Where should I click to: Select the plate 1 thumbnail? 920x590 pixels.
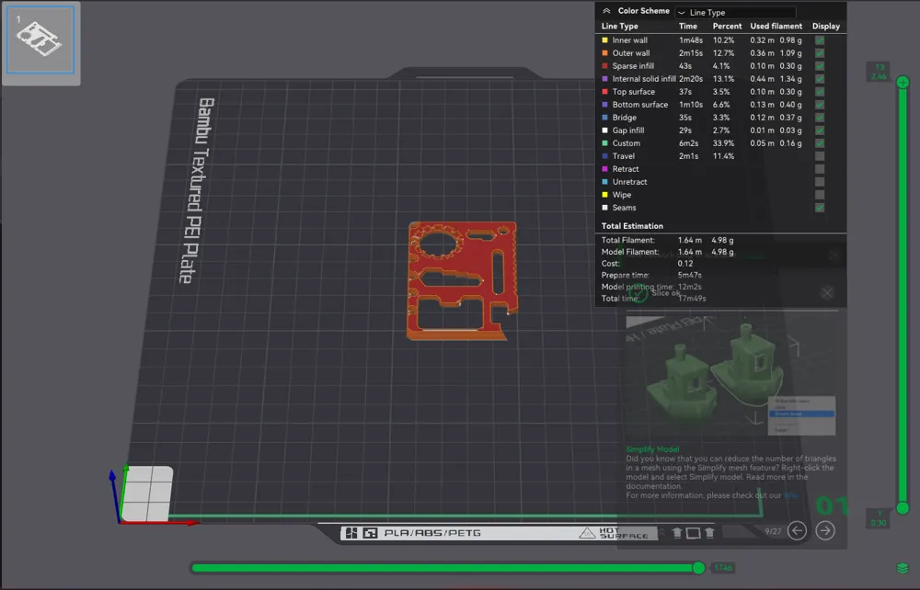point(40,40)
